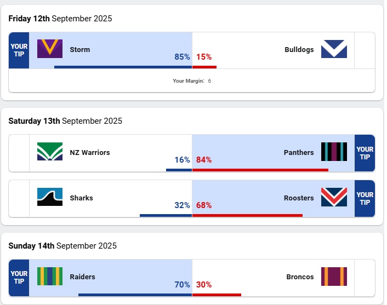Screen dimensions: 387x305
Task: Tip the Sharks using empty left box
Action: 19,198
